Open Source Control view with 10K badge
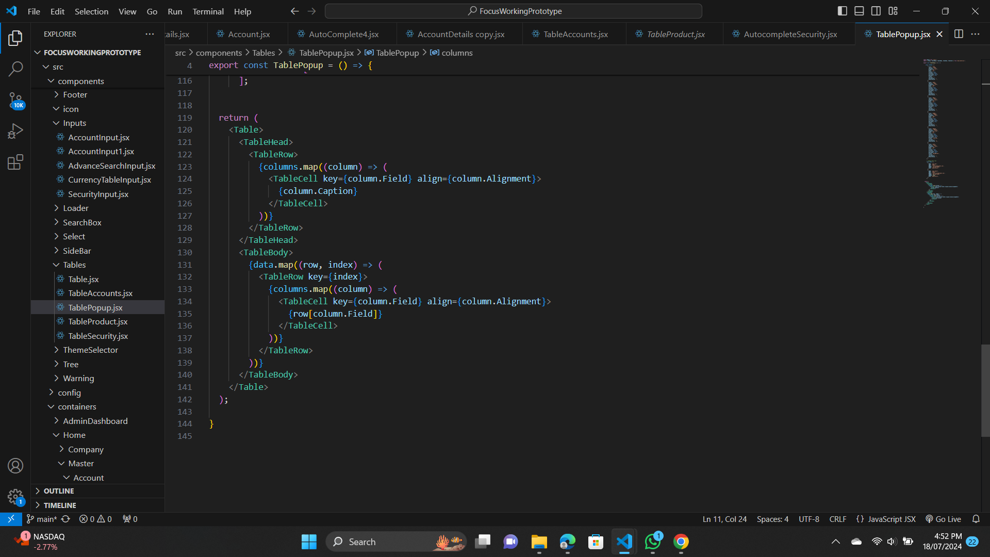The image size is (990, 557). 15,100
